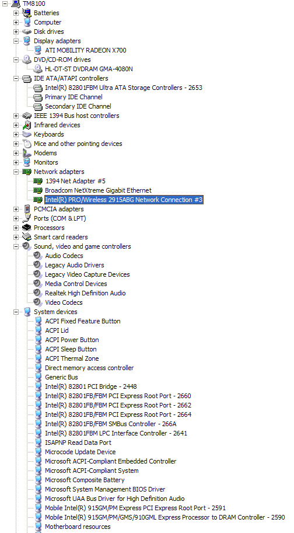Viewport: 294px width, 533px height.
Task: Collapse the TM8100 root node
Action: (x=5, y=4)
